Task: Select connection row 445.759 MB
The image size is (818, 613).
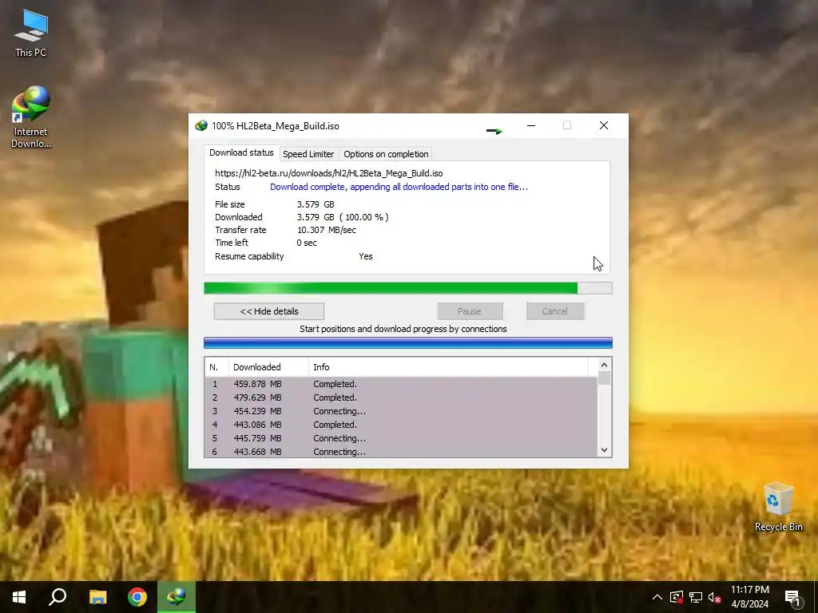Action: pos(401,438)
